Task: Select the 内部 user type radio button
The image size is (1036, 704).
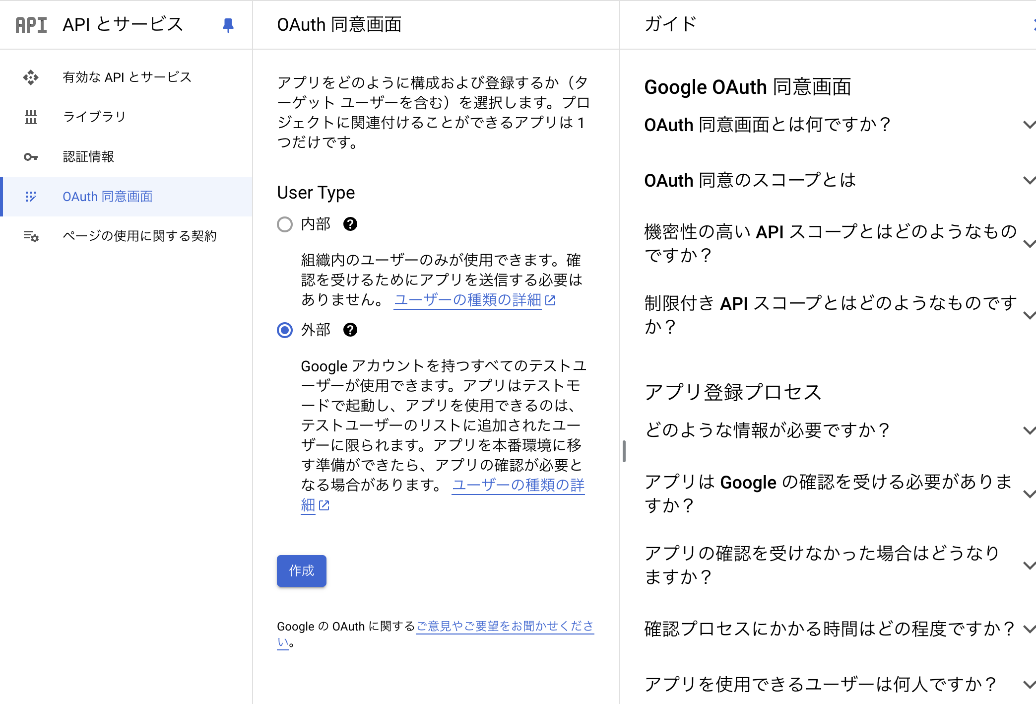Action: click(285, 224)
